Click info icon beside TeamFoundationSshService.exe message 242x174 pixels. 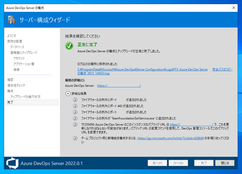point(75,118)
